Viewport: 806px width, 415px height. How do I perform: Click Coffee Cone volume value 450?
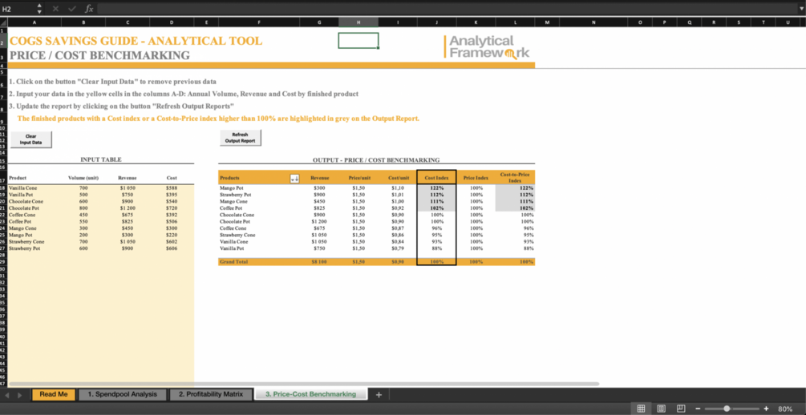tap(83, 215)
